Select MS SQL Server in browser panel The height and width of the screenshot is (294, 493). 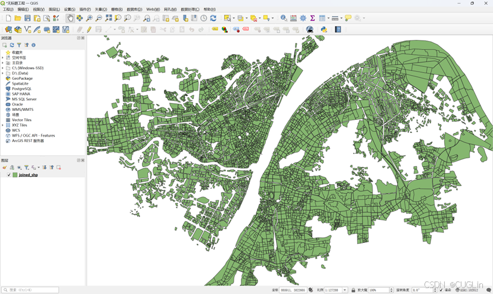pyautogui.click(x=24, y=99)
